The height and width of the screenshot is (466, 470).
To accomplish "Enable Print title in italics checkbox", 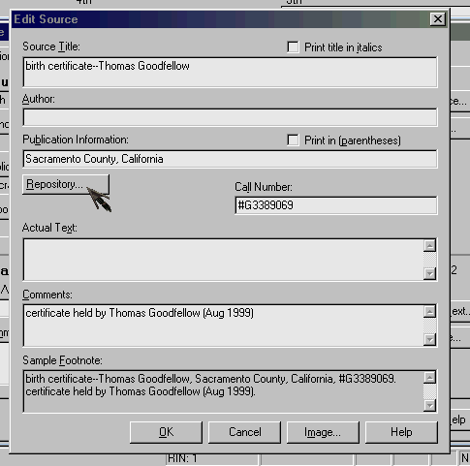I will pyautogui.click(x=293, y=47).
